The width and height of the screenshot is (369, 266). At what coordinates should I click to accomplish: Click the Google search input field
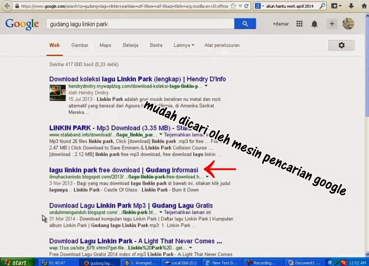point(140,24)
